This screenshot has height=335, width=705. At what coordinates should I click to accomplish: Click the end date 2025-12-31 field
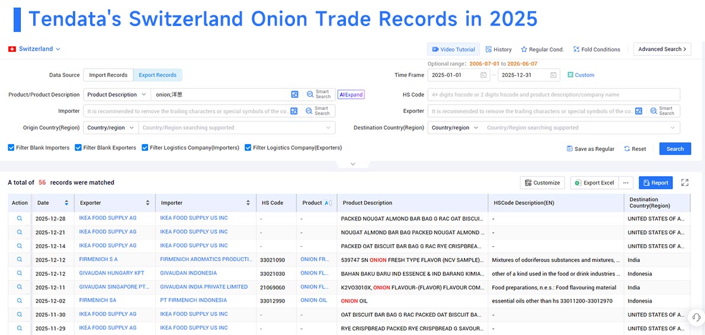pos(528,75)
